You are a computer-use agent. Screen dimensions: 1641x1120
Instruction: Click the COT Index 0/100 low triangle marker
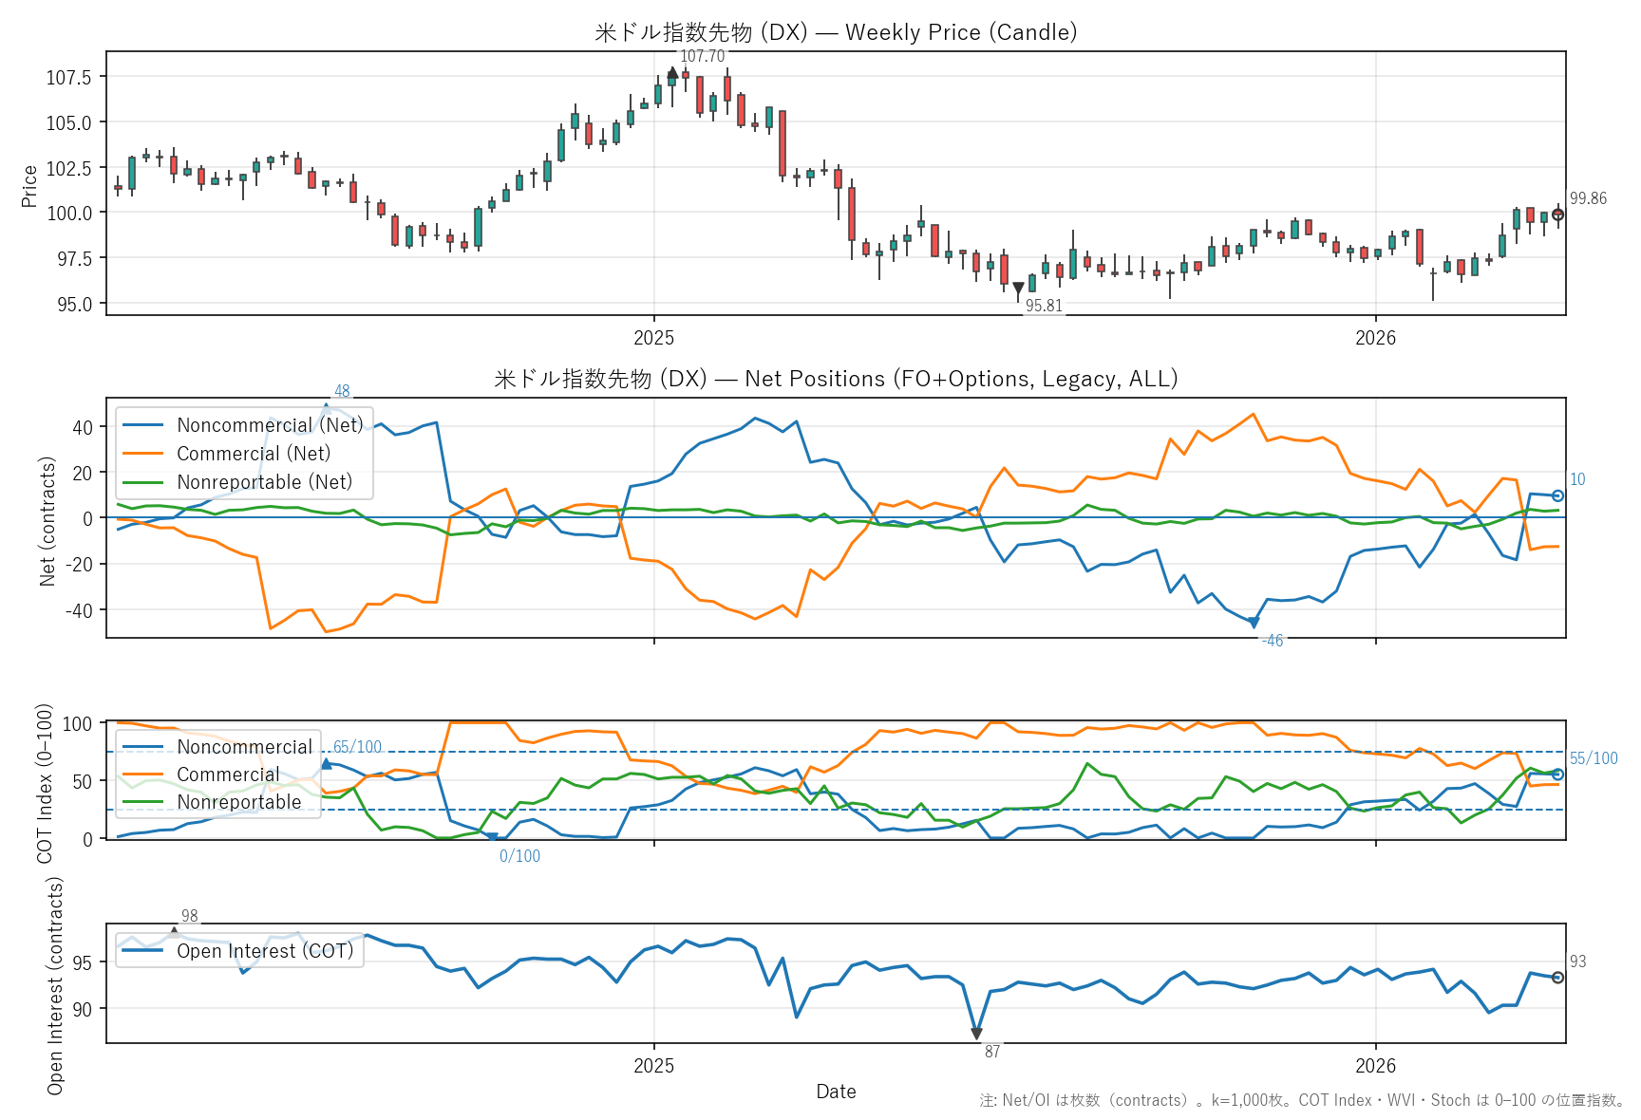coord(492,837)
